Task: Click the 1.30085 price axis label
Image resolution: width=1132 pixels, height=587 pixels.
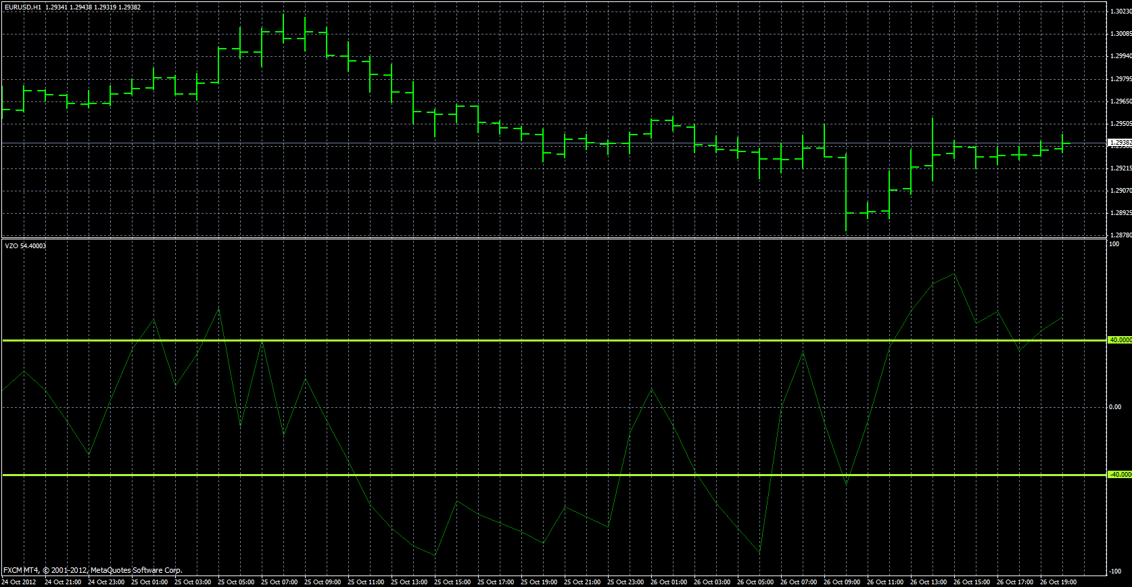Action: click(1121, 34)
